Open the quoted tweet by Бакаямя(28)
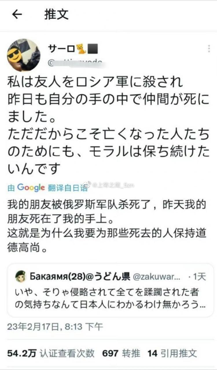The image size is (217, 370). 110,290
